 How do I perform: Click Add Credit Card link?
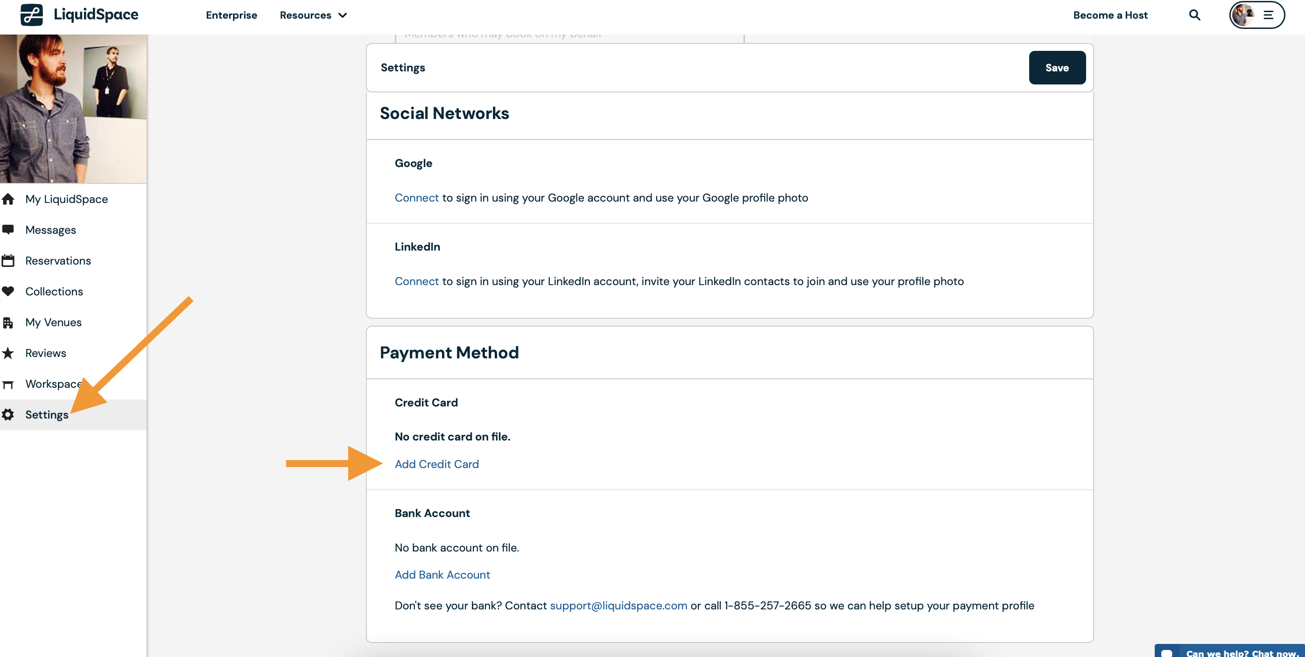coord(437,464)
